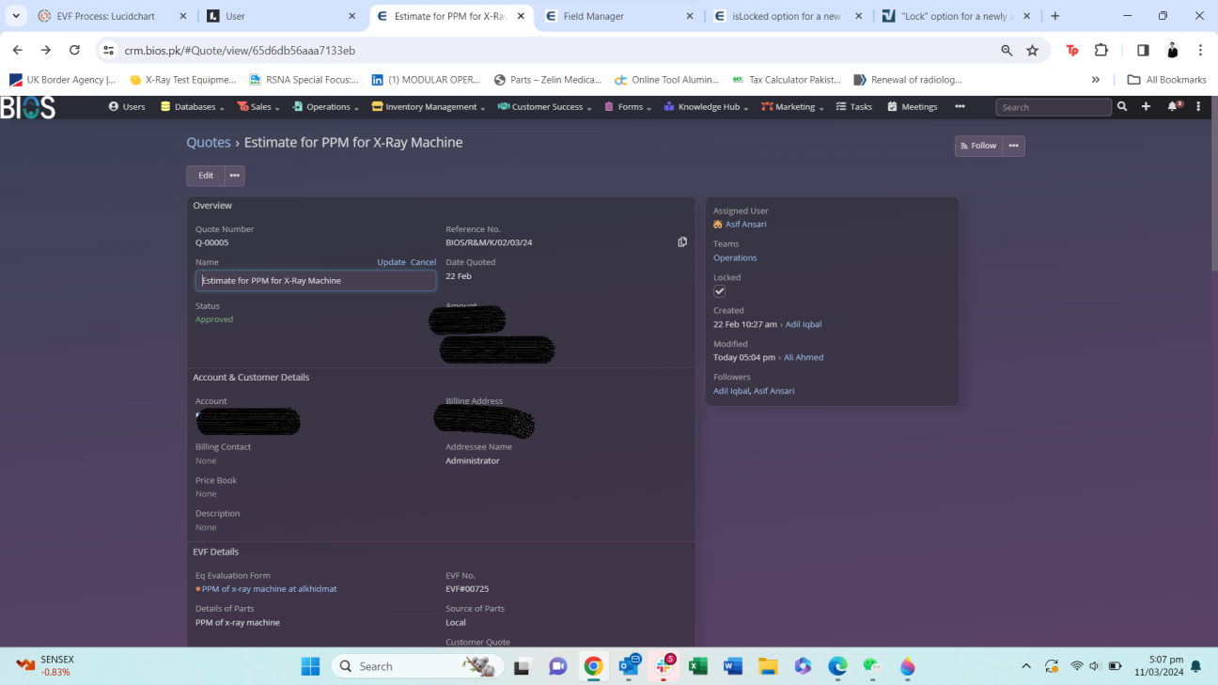1218x685 pixels.
Task: Reload the page with the refresh icon
Action: point(74,50)
